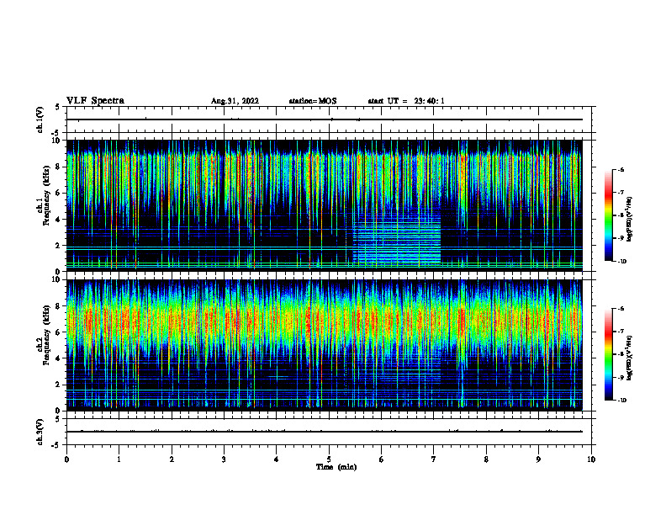Screen dimensions: 666x515
Task: Select the "start UT = 23:40: 1" text
Action: pyautogui.click(x=406, y=101)
